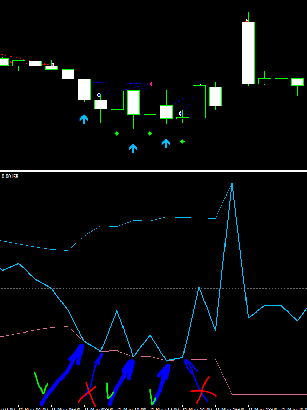
Task: Click the indicator value label 0.00158
Action: [x=10, y=177]
